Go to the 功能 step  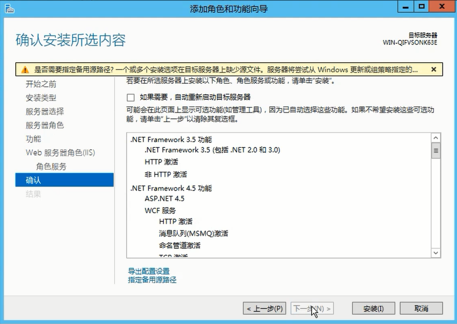point(33,138)
